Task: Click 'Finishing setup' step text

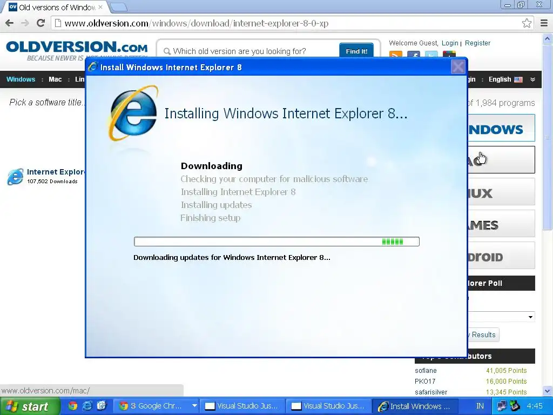Action: click(211, 218)
